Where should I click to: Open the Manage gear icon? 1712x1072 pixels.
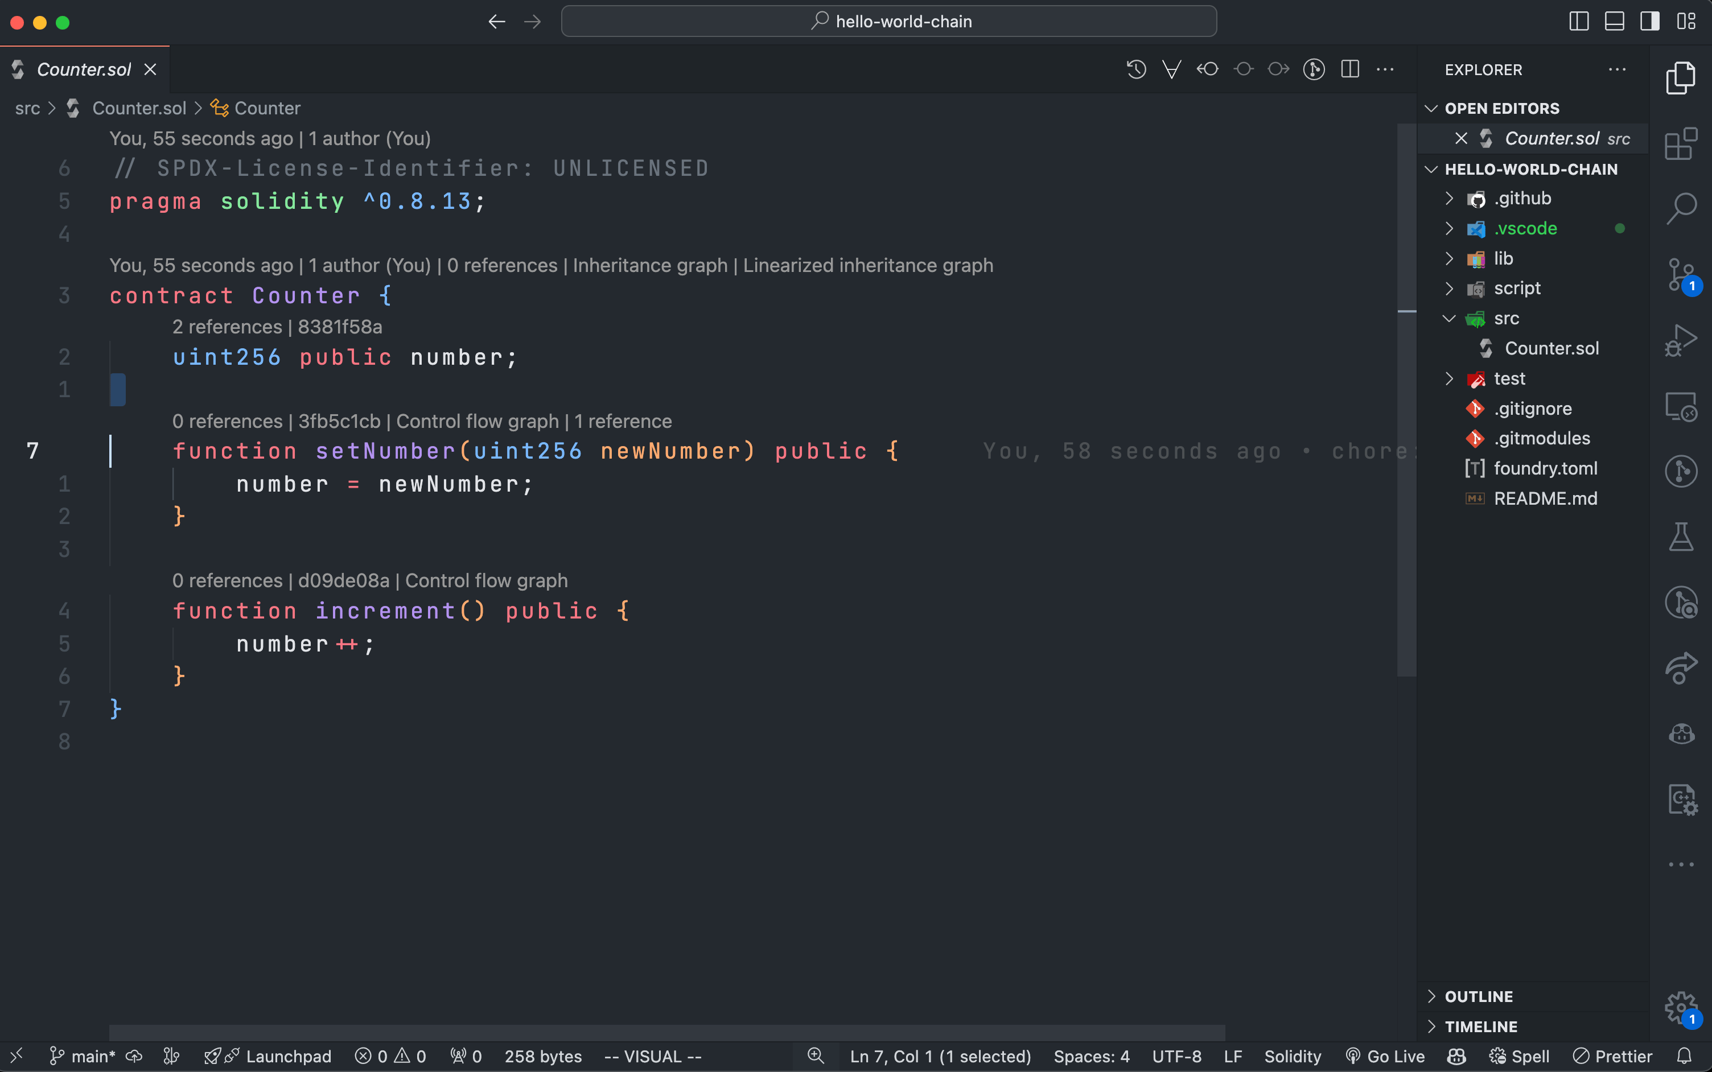1681,1008
